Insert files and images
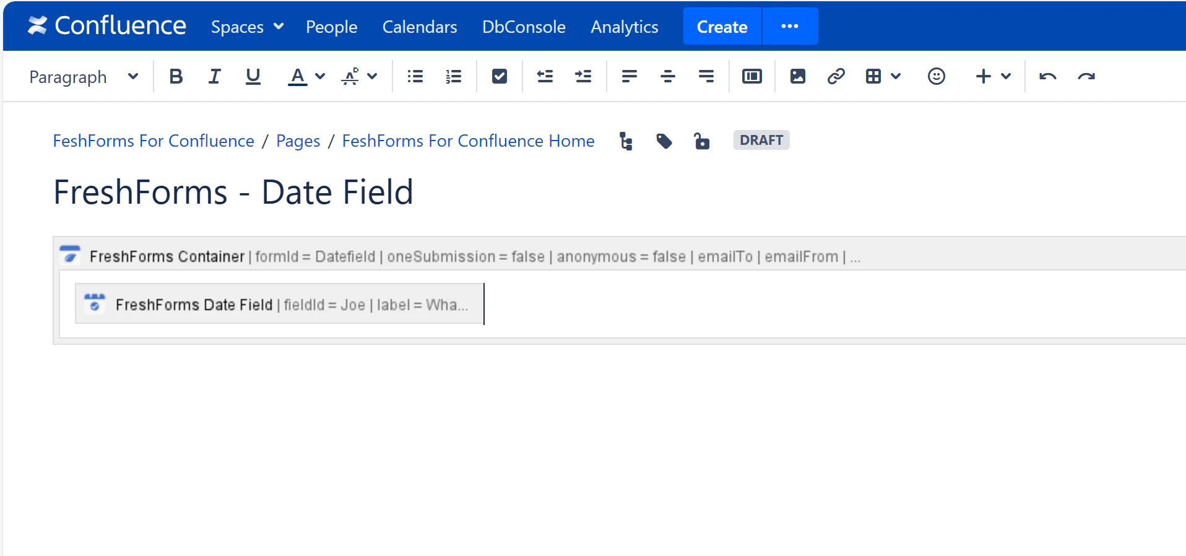 (797, 76)
